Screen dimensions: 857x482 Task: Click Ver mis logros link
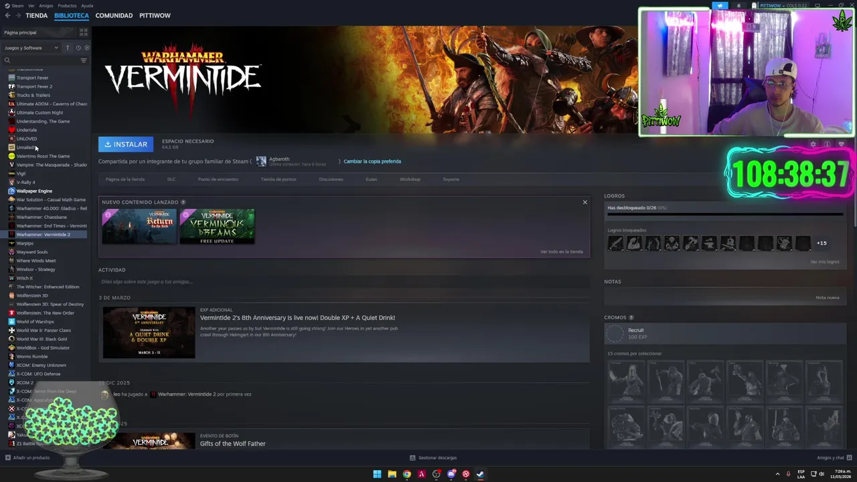(x=825, y=262)
